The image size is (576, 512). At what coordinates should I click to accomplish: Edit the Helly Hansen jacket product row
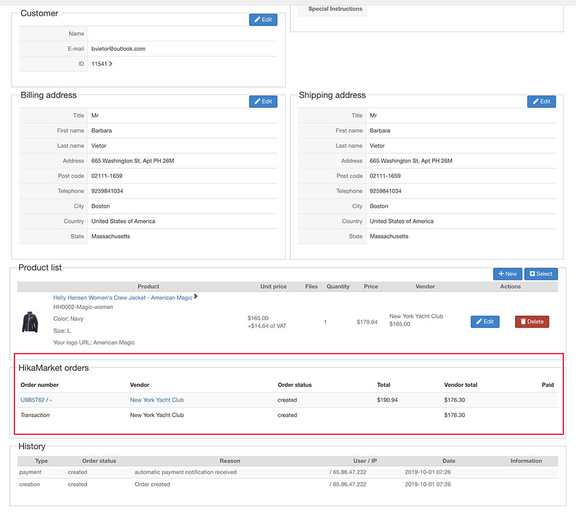point(484,321)
